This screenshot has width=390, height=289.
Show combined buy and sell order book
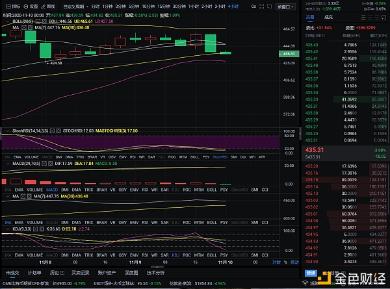click(x=363, y=17)
